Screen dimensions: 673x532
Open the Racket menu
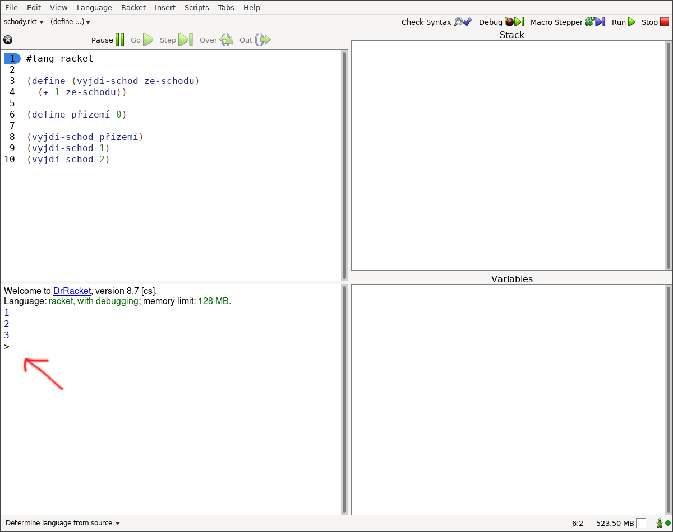[133, 7]
